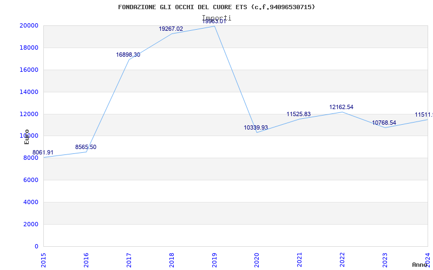Image resolution: width=433 pixels, height=270 pixels.
Task: Click the y-axis tick 2000
Action: pos(30,224)
